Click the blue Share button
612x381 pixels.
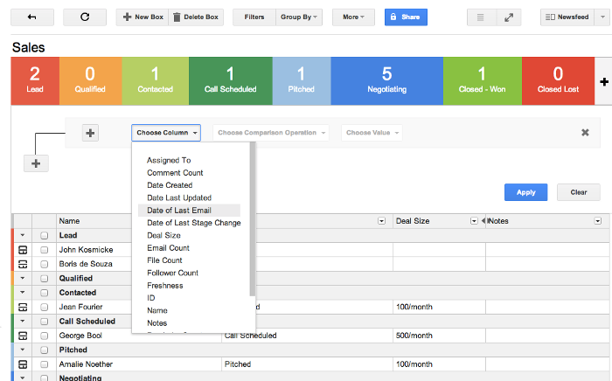(406, 17)
